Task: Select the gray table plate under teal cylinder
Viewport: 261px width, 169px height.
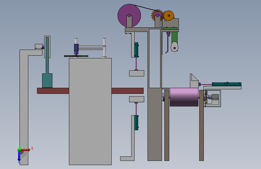Action: pyautogui.click(x=222, y=88)
